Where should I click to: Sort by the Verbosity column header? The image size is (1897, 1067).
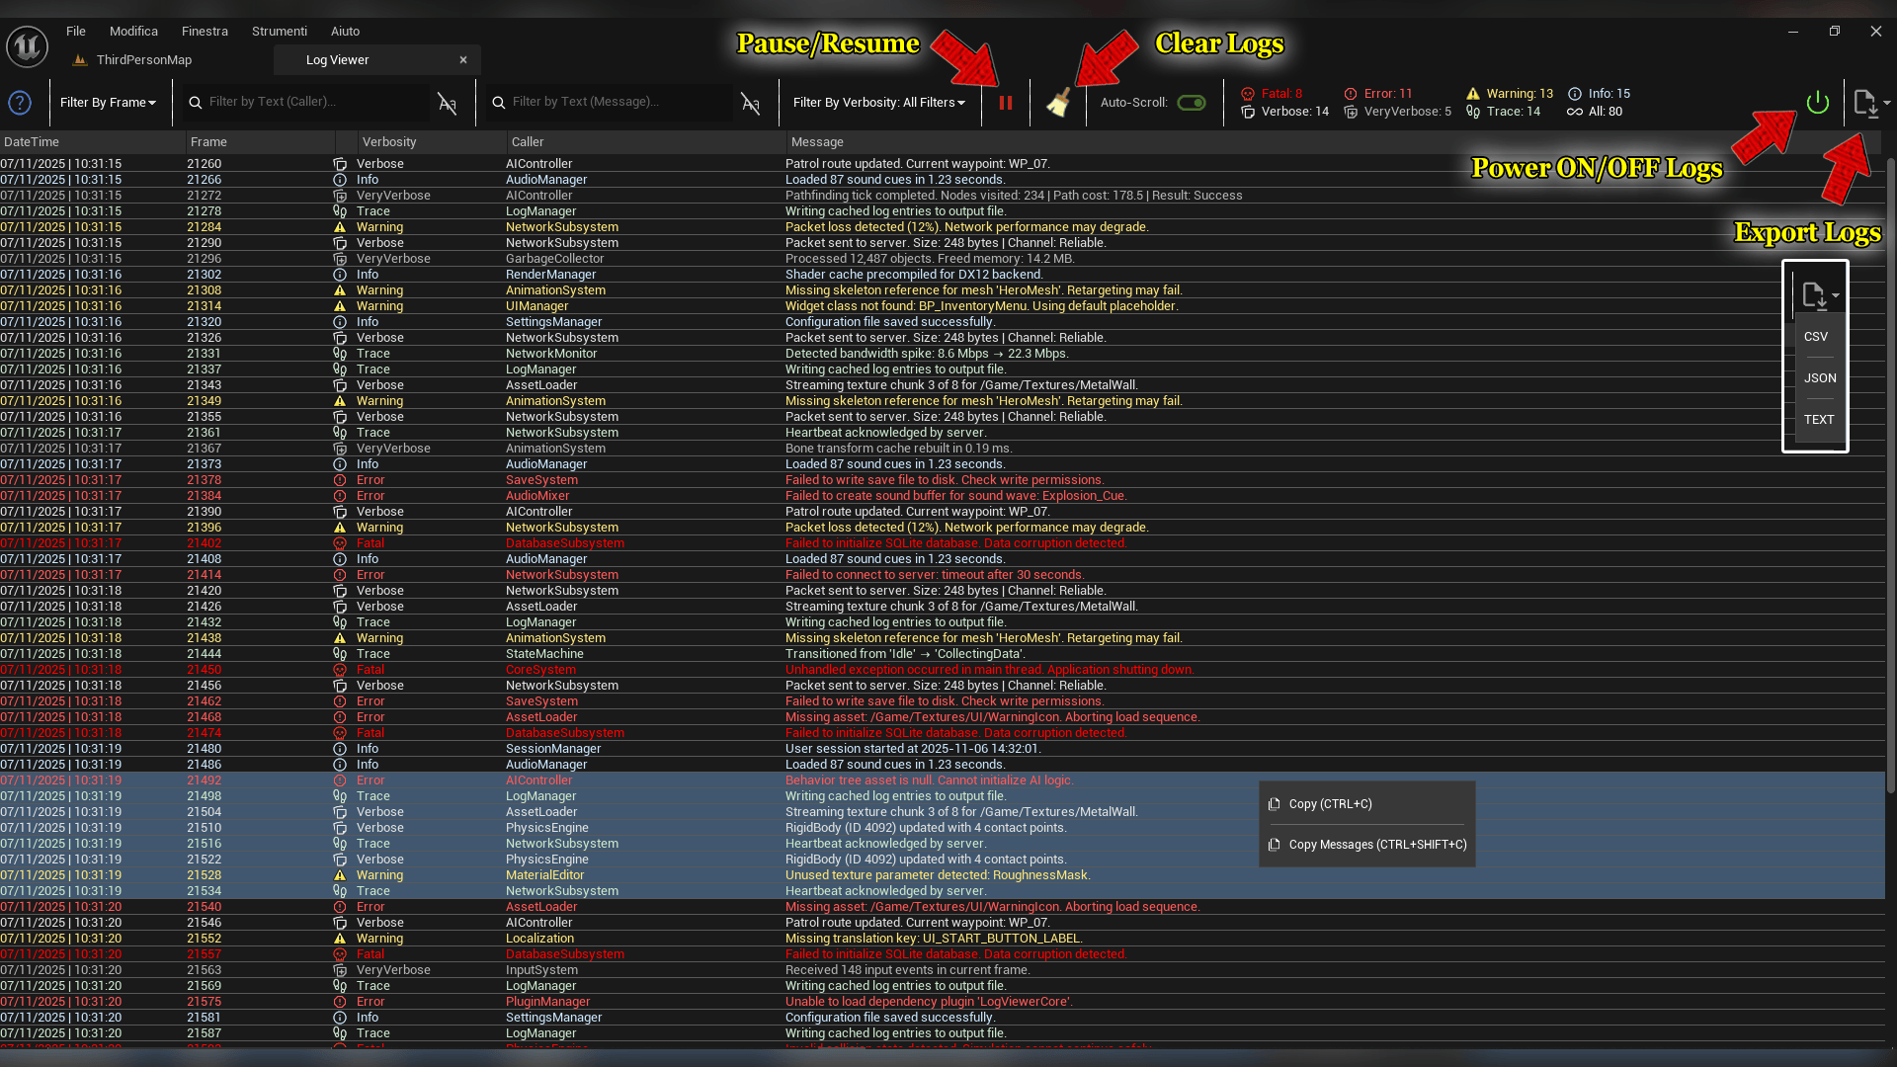pos(432,142)
